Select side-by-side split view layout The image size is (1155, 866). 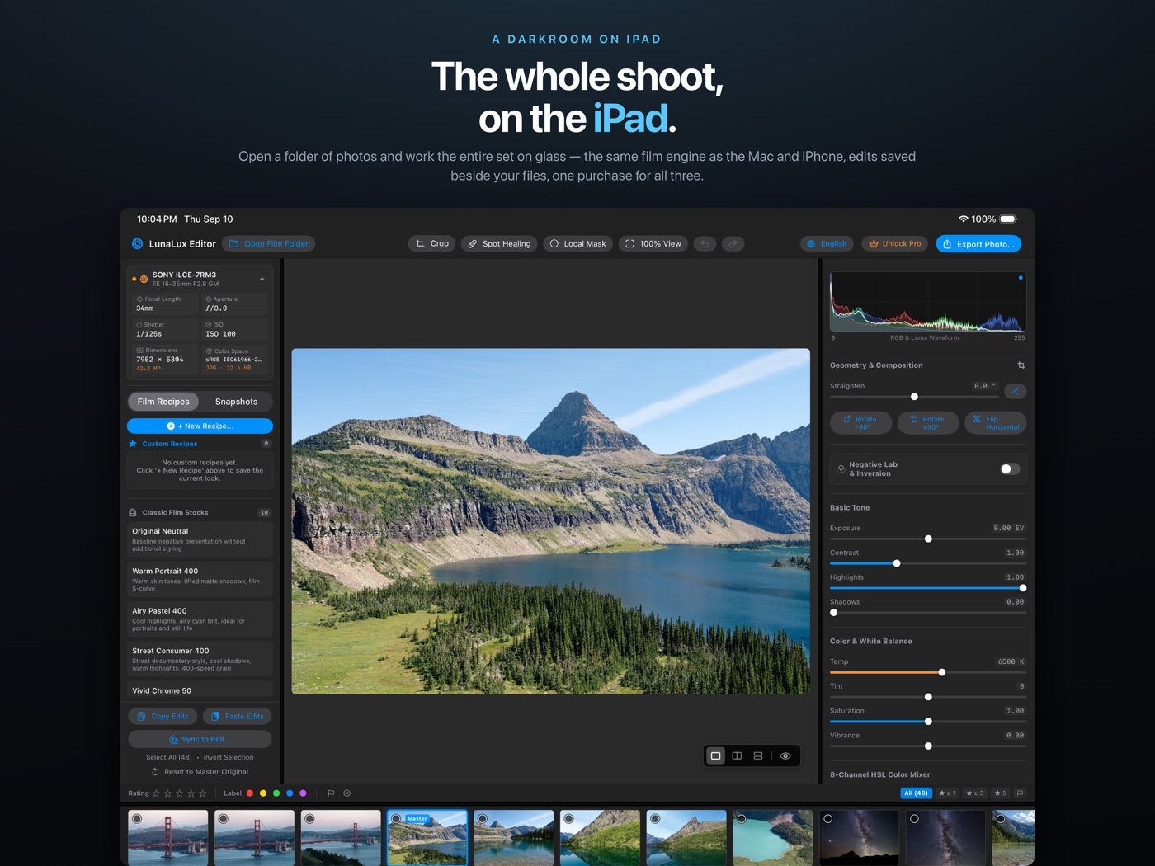(x=737, y=756)
